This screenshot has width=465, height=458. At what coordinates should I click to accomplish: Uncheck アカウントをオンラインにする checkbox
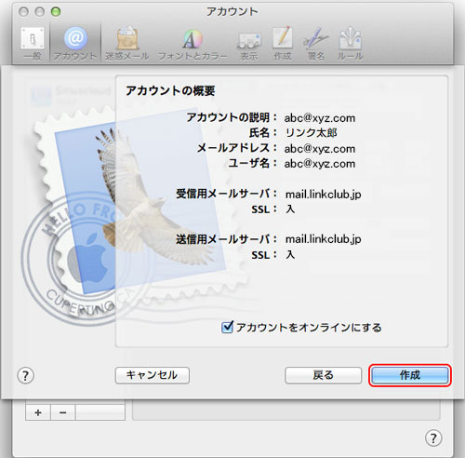click(x=227, y=327)
